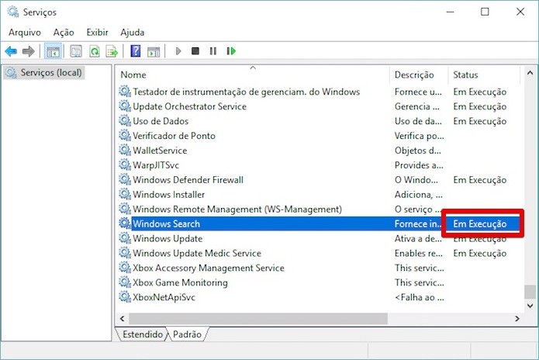539x360 pixels.
Task: Select the Windows Installer service
Action: click(169, 195)
